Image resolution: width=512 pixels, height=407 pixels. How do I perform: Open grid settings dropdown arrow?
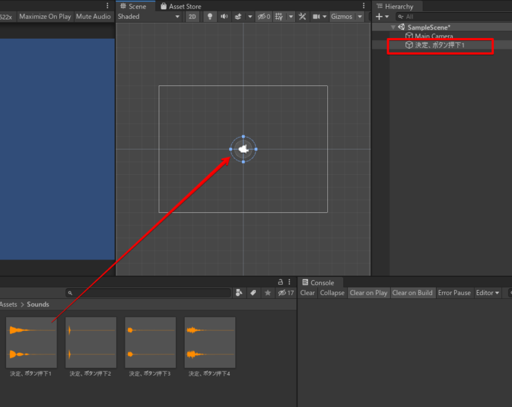pos(291,16)
